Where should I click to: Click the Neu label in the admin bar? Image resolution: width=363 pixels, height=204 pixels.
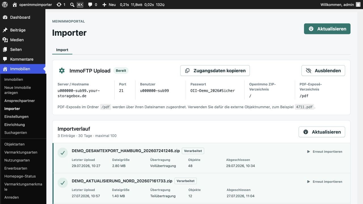click(x=112, y=5)
